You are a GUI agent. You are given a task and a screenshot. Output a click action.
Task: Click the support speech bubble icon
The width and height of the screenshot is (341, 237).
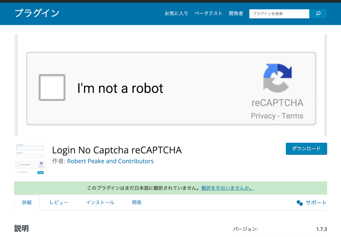pos(300,203)
